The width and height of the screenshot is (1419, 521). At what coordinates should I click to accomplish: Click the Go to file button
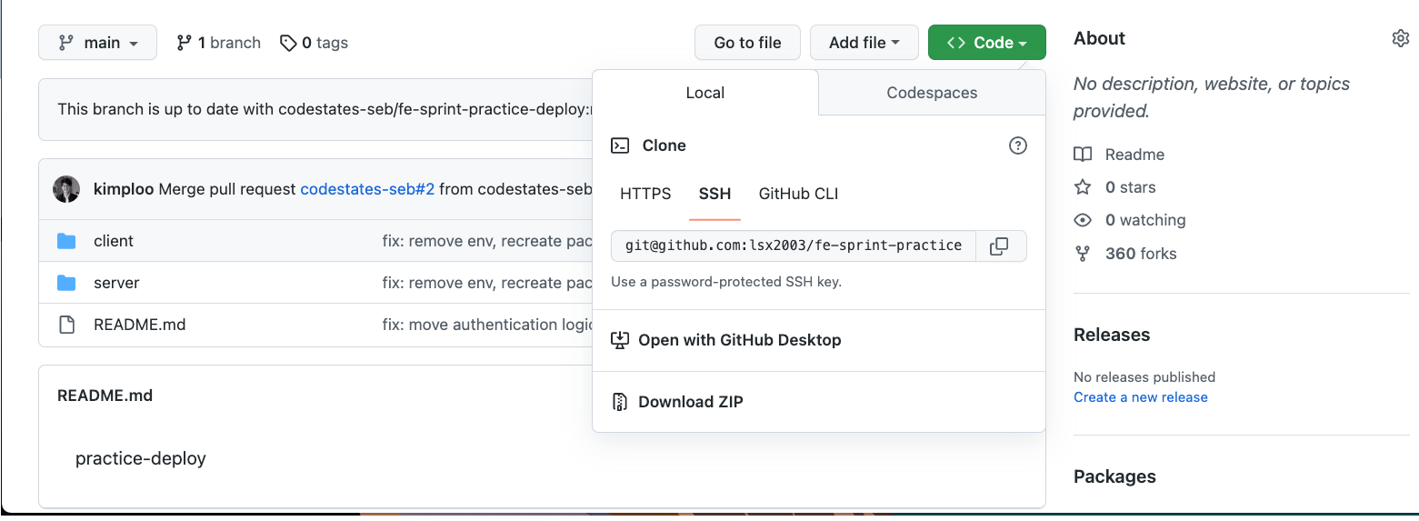tap(747, 43)
